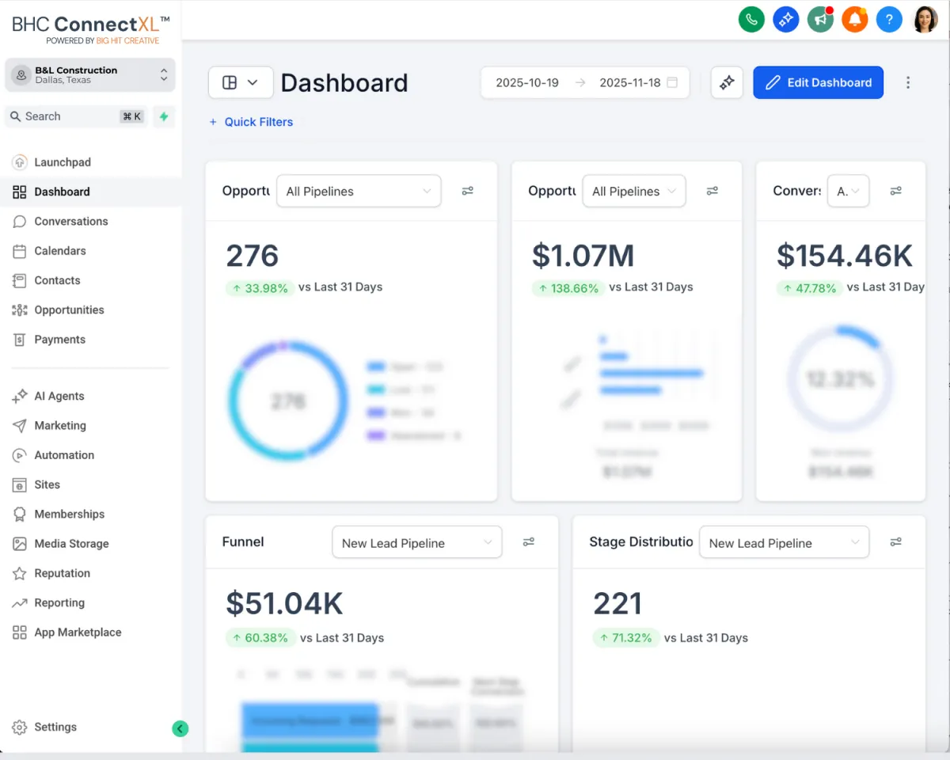Click the 276 opportunities donut chart

[x=287, y=401]
